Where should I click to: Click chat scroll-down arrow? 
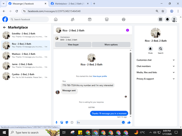tap(131, 116)
